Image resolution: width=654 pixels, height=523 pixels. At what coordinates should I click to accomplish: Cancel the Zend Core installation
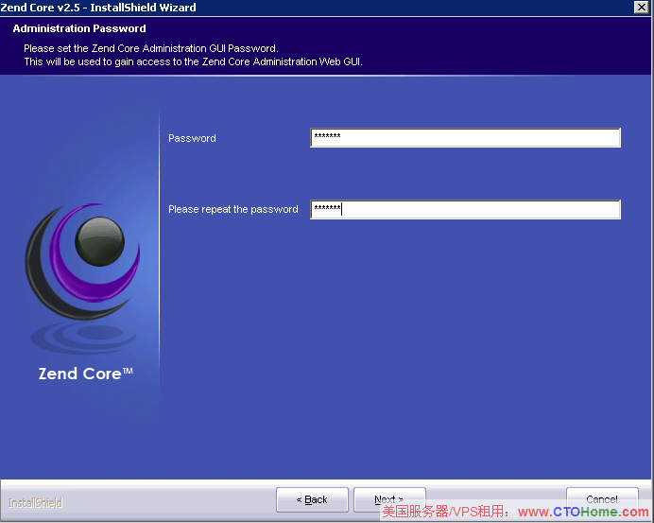[602, 498]
